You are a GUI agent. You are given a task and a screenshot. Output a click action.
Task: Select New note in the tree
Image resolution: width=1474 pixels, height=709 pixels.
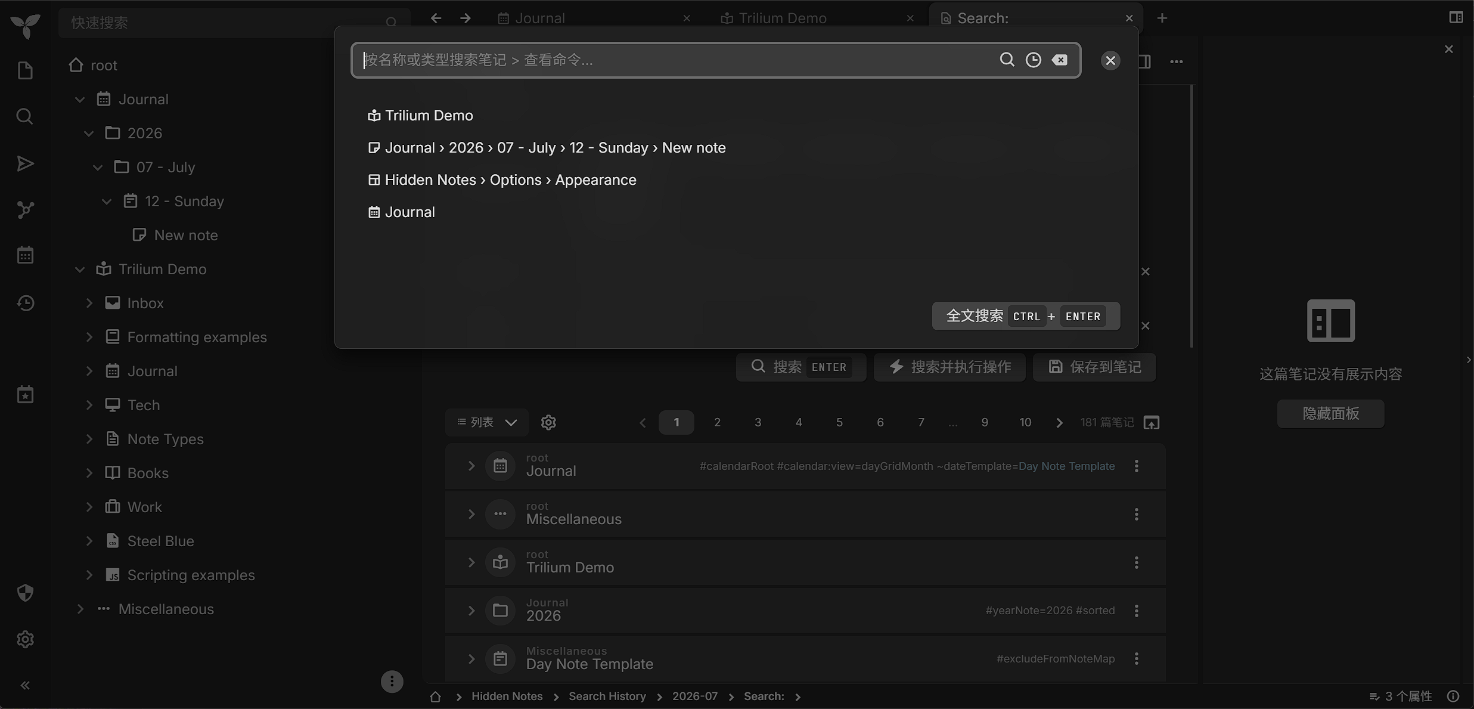coord(185,235)
